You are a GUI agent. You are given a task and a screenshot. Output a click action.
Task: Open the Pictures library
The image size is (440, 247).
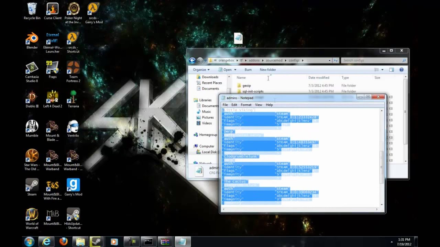click(208, 117)
